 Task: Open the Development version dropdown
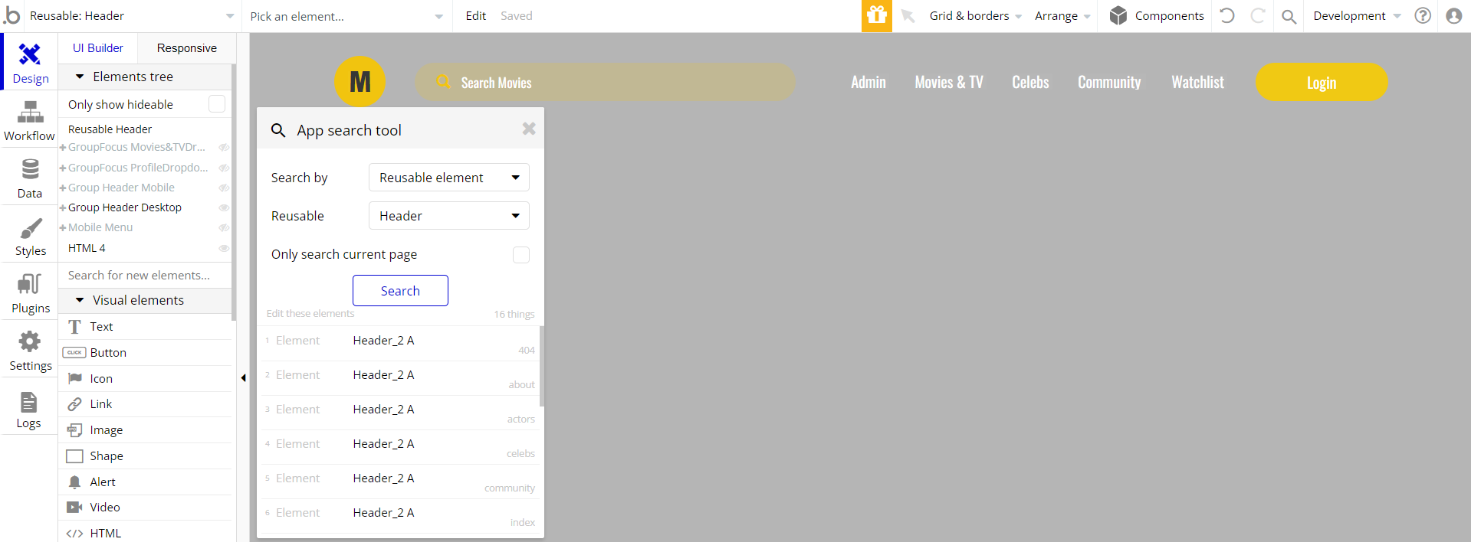(x=1357, y=16)
